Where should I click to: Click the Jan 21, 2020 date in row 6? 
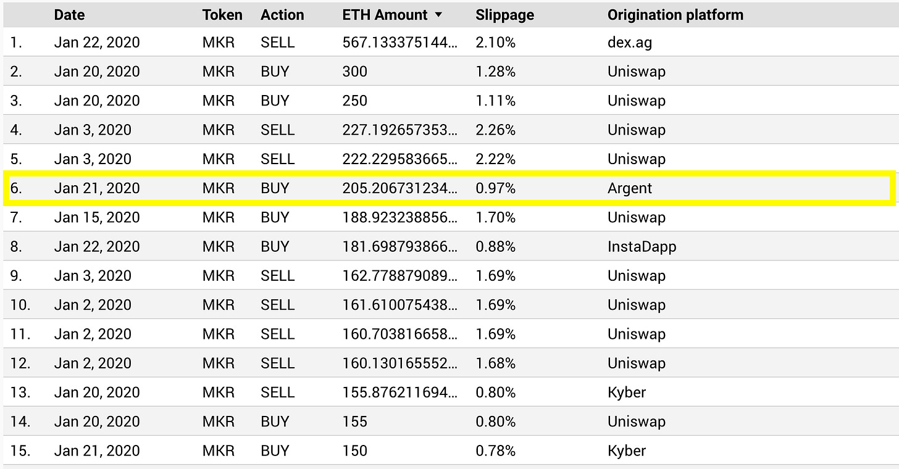coord(97,188)
